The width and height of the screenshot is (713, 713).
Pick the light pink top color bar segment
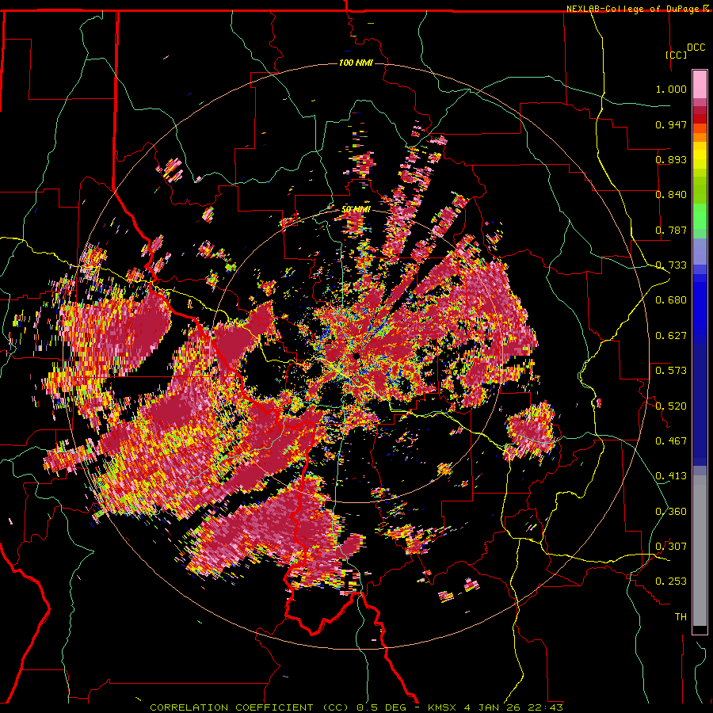pos(700,85)
